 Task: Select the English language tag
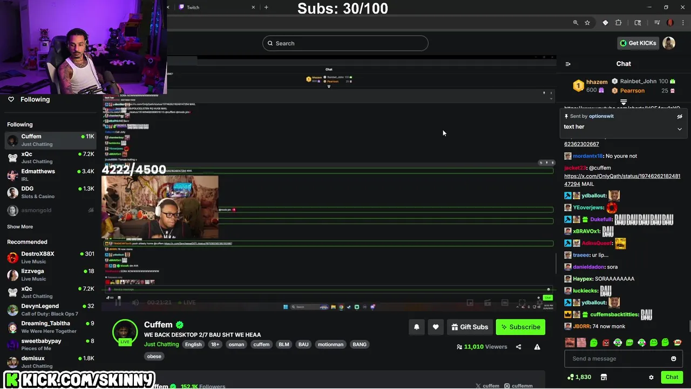193,344
